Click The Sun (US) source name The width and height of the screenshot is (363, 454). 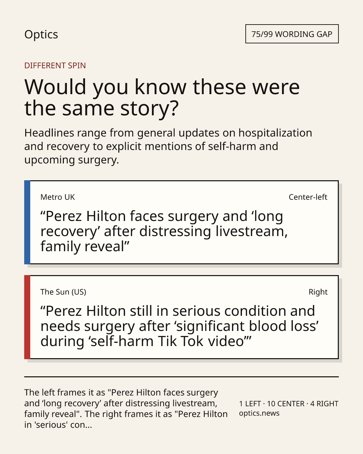tap(63, 292)
